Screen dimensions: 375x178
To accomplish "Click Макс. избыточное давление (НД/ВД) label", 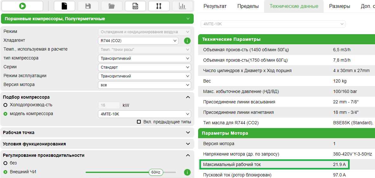I will click(241, 91).
